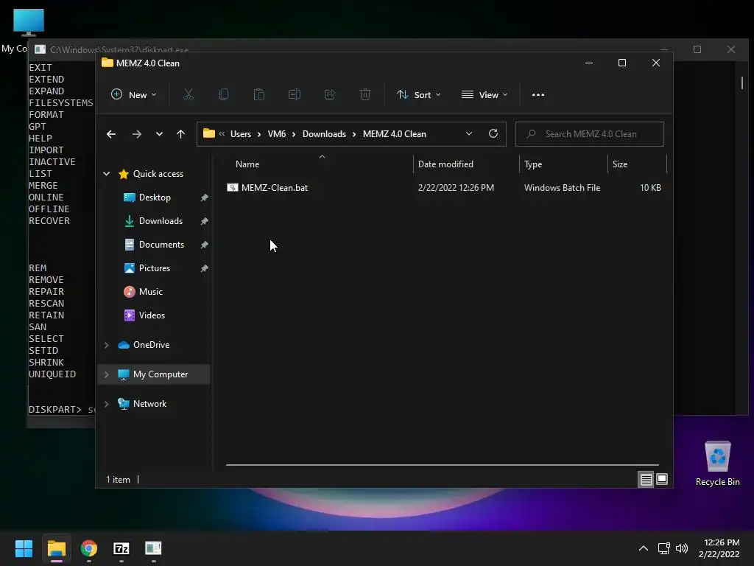Open the See more ellipsis menu

click(538, 95)
